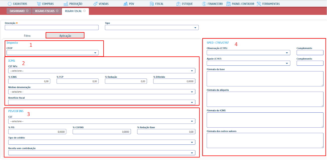Click the PDV cash register icon
Viewport: 327px width, 161px height.
click(x=126, y=4)
